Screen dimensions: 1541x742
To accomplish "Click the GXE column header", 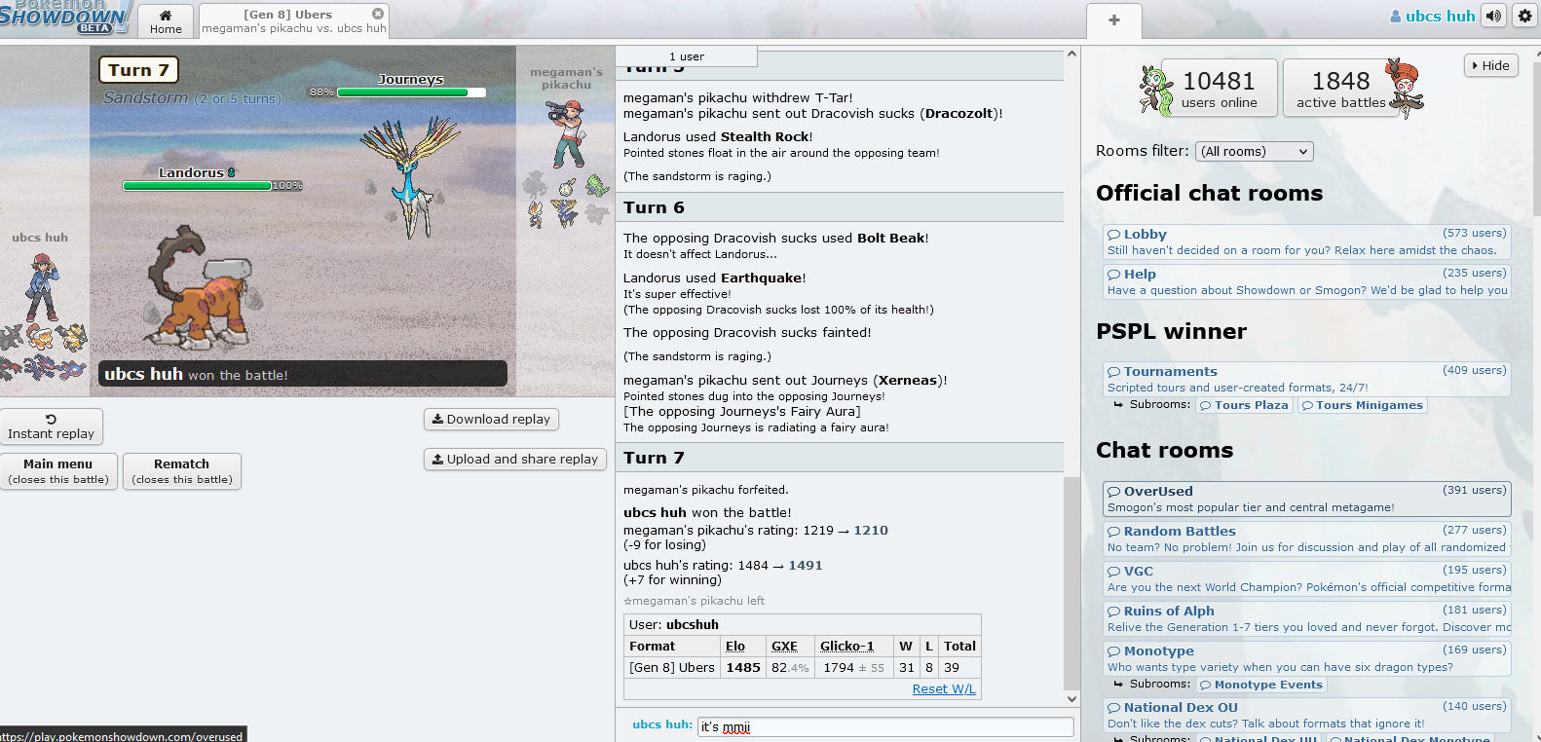I will point(784,646).
